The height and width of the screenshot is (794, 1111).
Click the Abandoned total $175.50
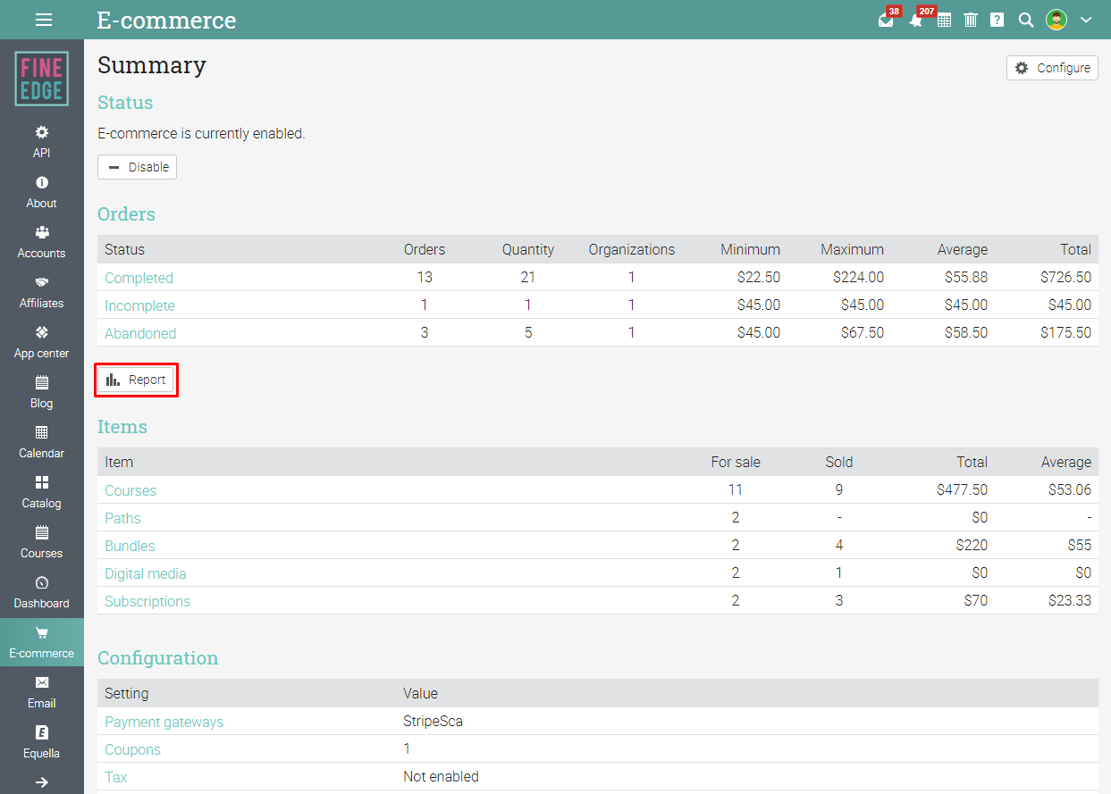click(x=1065, y=333)
